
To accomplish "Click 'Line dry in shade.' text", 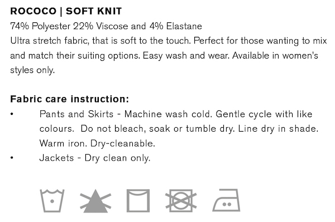I will tap(278, 129).
